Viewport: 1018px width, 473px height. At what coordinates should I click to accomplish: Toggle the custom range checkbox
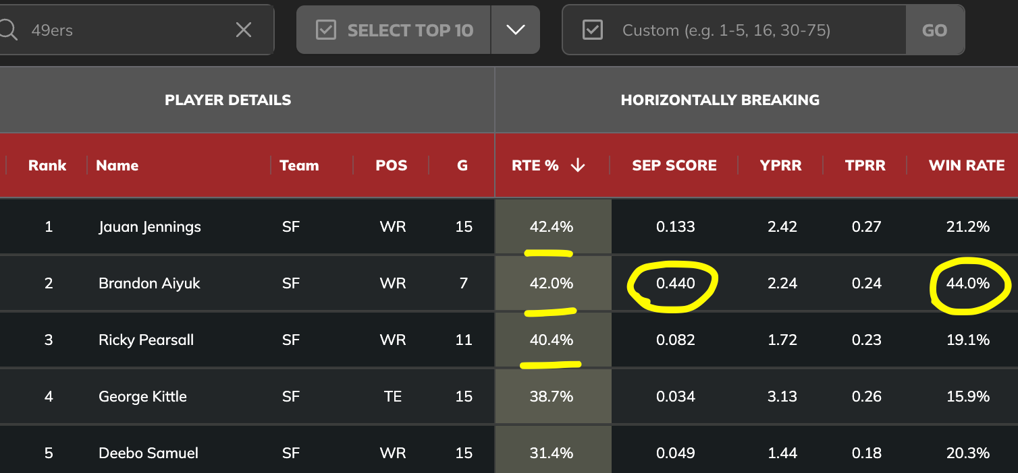coord(592,30)
